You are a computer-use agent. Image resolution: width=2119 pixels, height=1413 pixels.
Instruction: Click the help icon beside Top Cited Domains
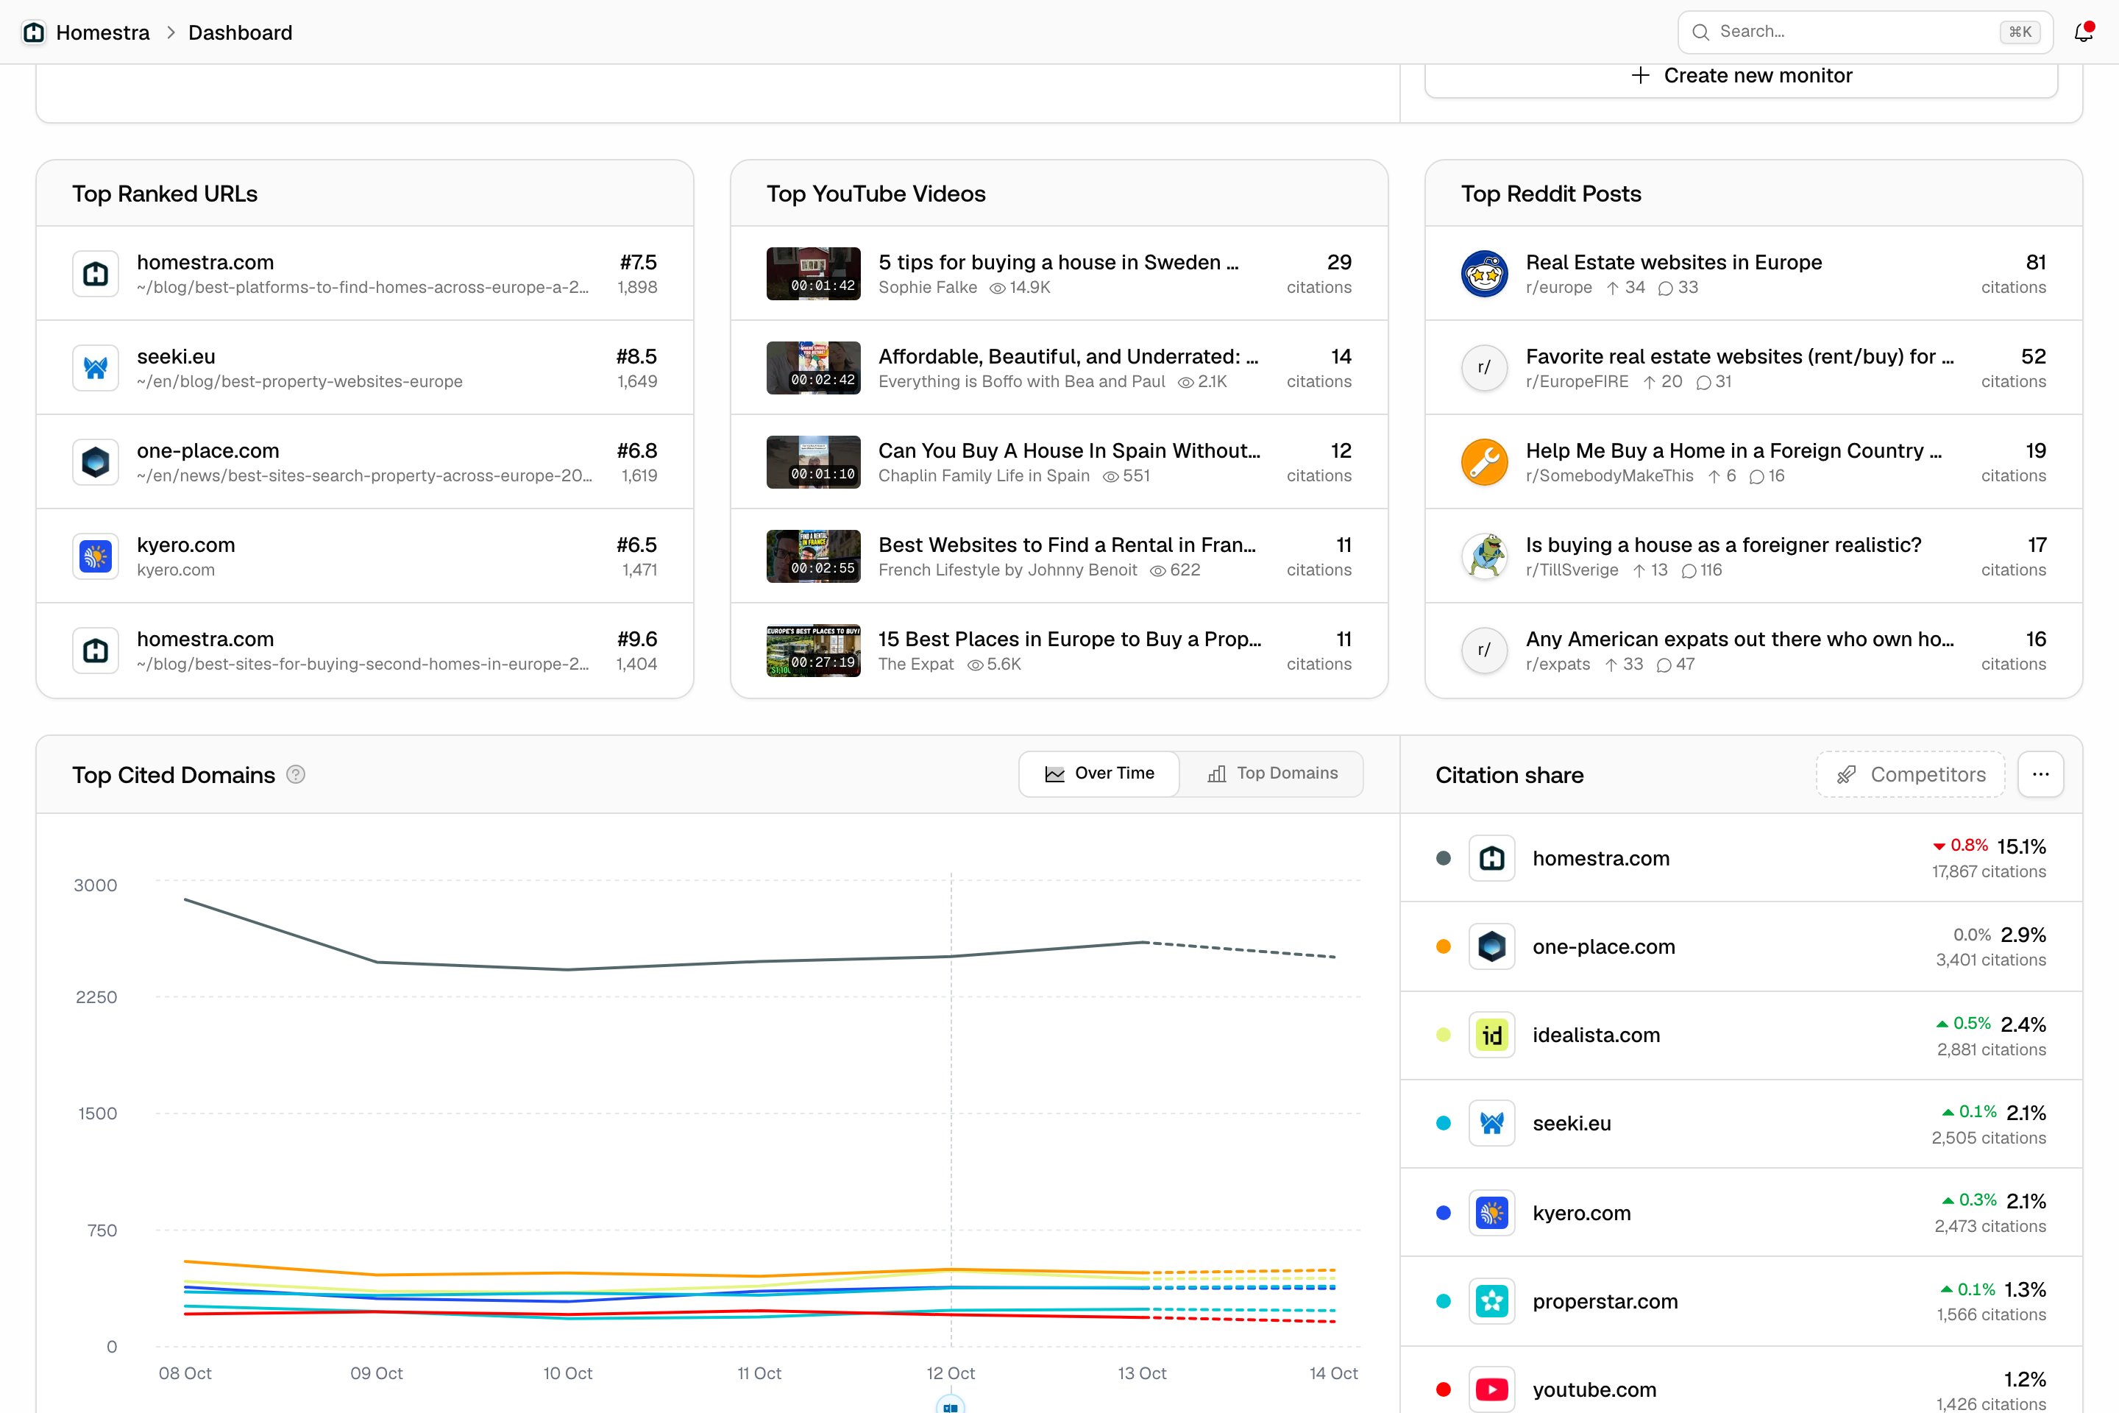[x=296, y=774]
